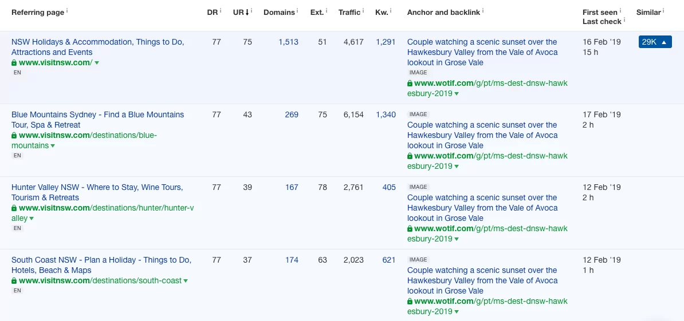The height and width of the screenshot is (321, 684).
Task: Open dropdown arrow after www.visitnsw.com/ URL
Action: [97, 63]
